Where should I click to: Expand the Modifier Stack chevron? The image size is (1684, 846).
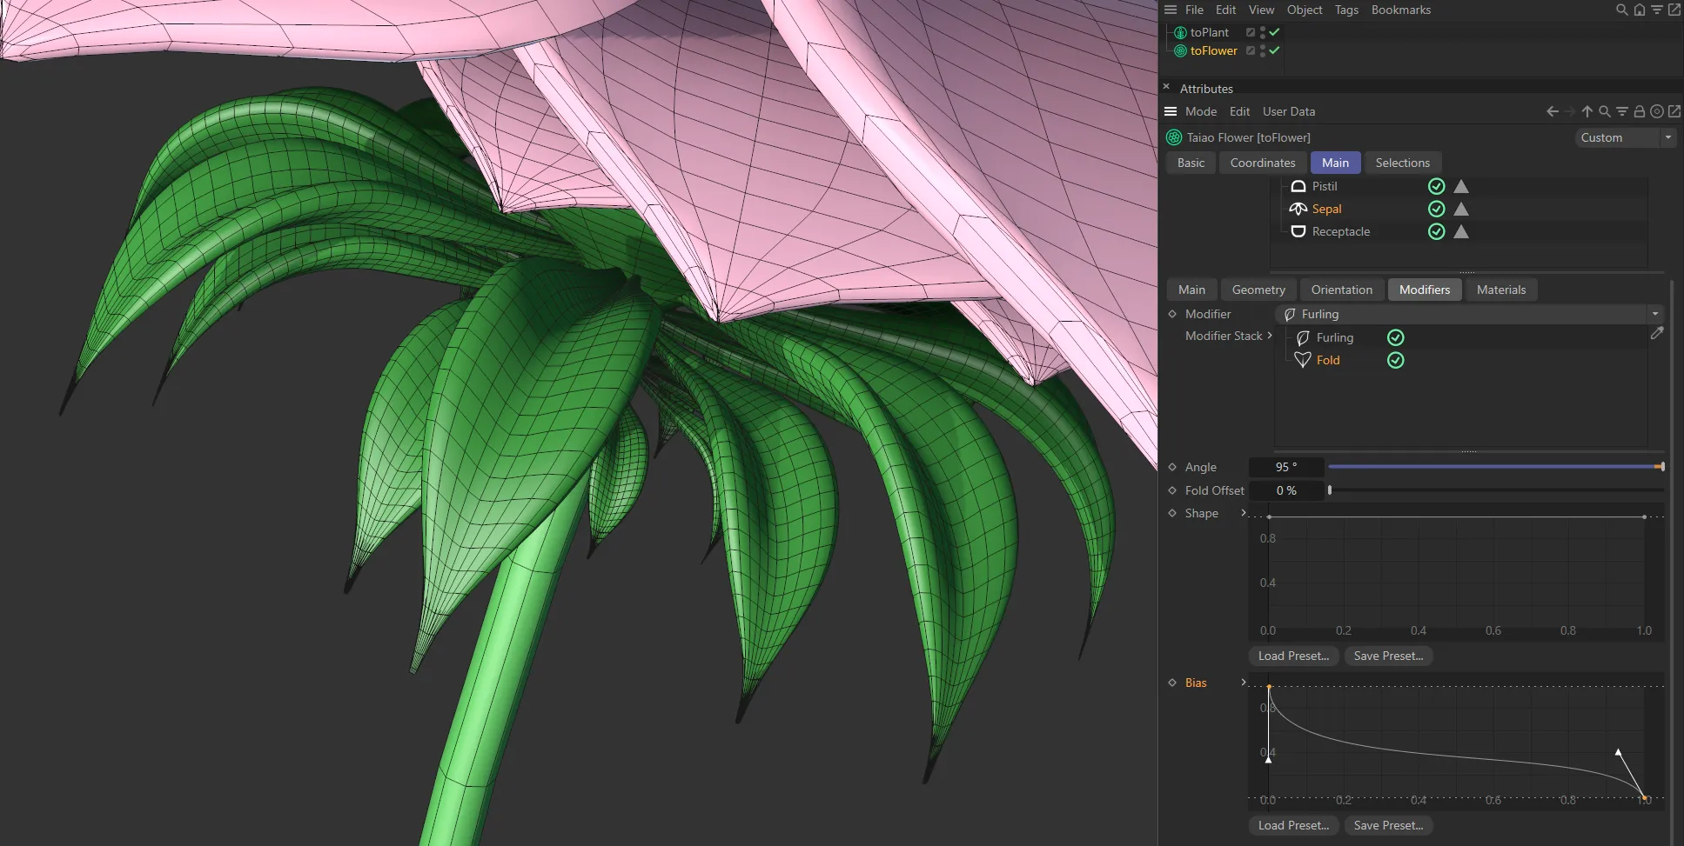(x=1270, y=336)
